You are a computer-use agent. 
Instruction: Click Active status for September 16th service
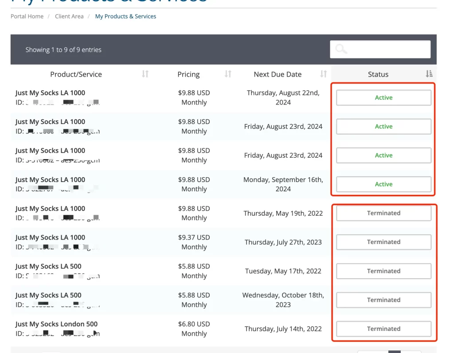point(384,184)
